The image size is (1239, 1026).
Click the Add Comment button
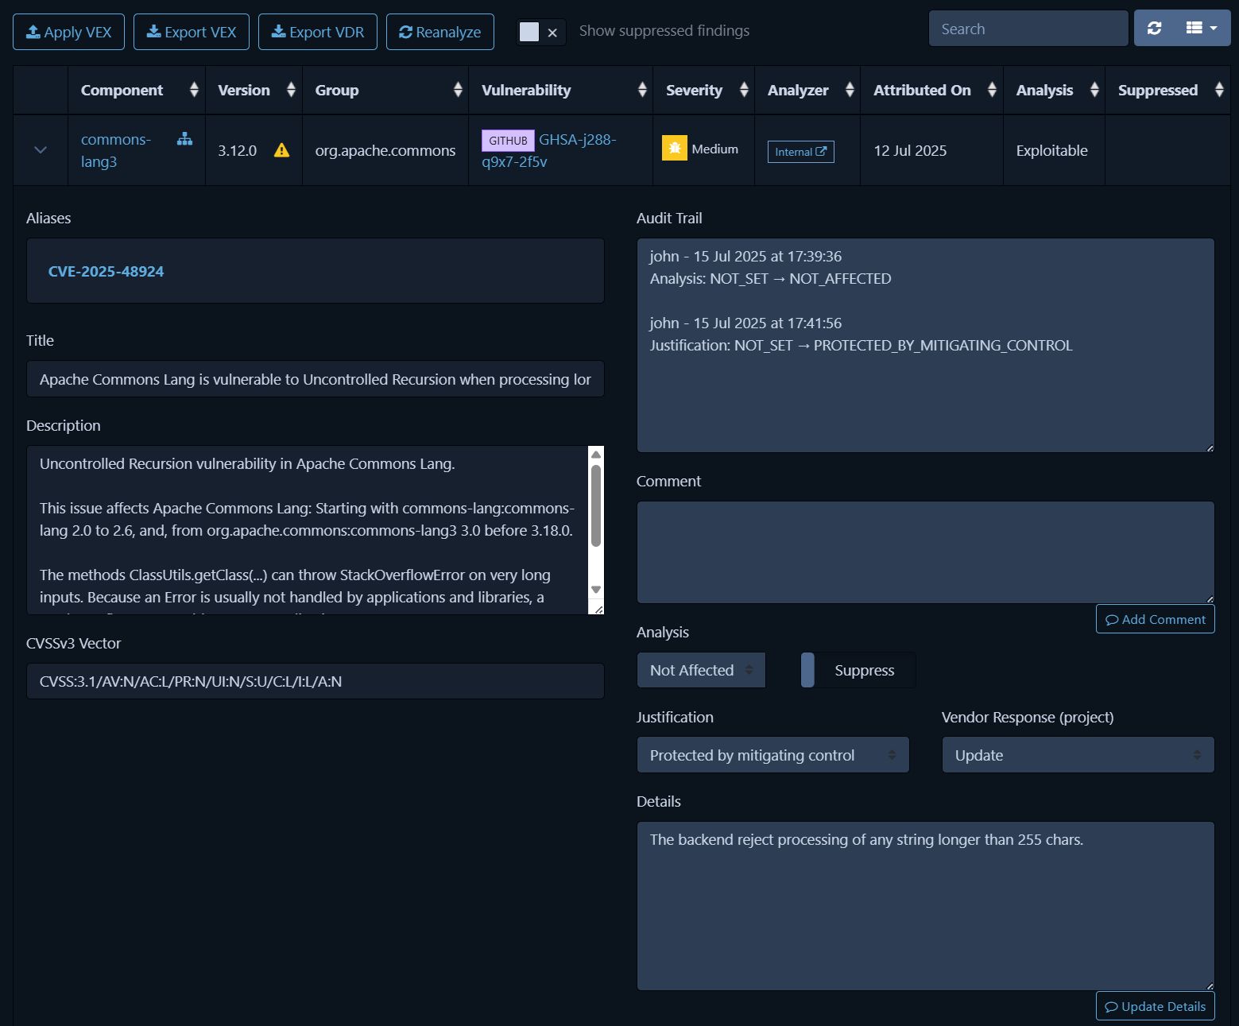pos(1156,619)
